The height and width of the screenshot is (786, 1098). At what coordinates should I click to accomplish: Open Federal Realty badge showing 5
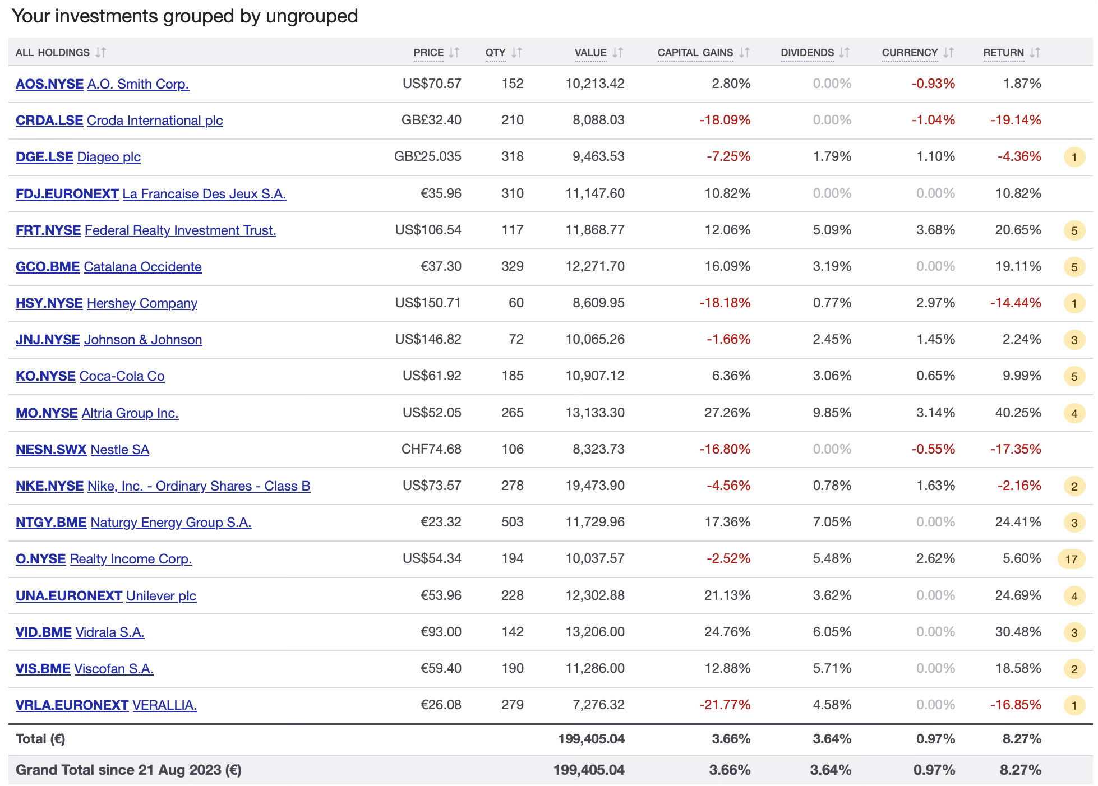click(1074, 230)
